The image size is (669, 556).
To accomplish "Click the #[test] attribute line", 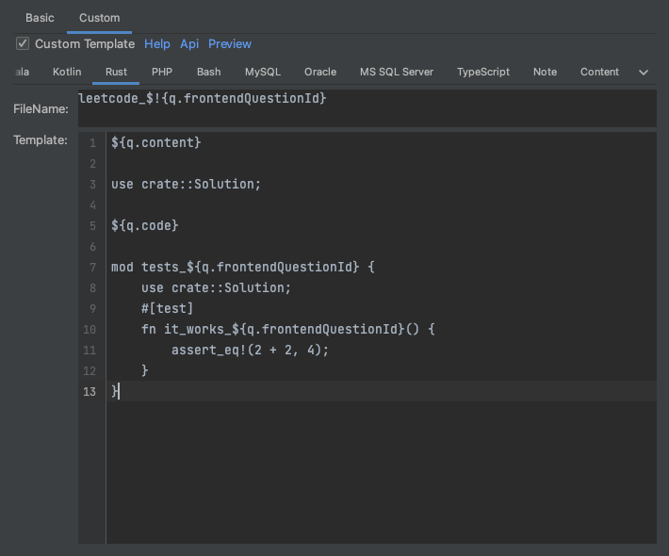I will coord(167,308).
